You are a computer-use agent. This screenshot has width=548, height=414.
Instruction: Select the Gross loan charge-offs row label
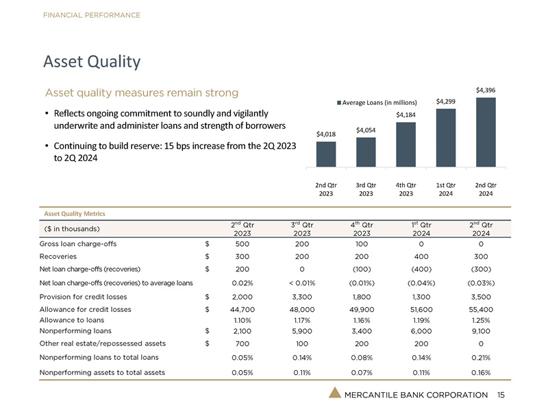coord(78,243)
